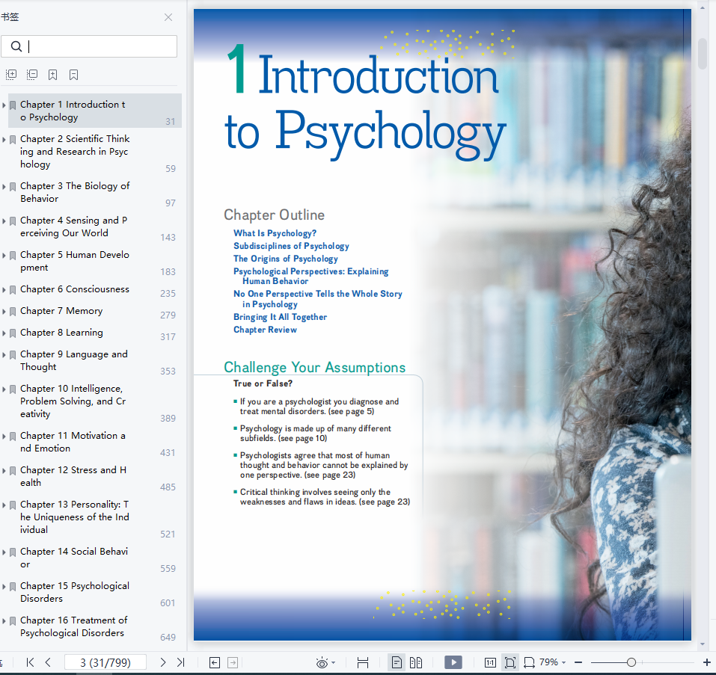Click the search magnifier icon

pos(16,46)
